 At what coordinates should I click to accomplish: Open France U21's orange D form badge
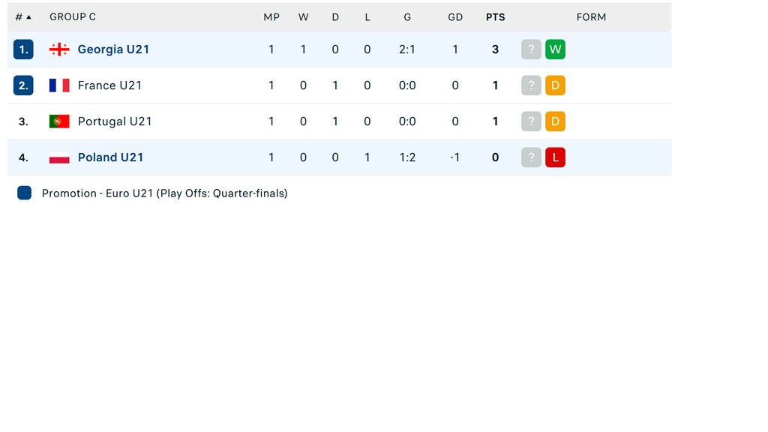click(x=555, y=85)
